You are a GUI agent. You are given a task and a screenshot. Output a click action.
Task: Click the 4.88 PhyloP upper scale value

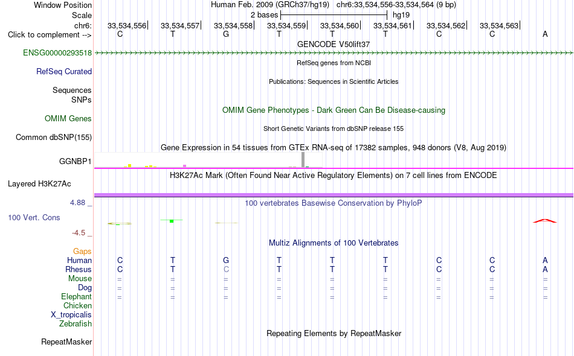(x=77, y=203)
